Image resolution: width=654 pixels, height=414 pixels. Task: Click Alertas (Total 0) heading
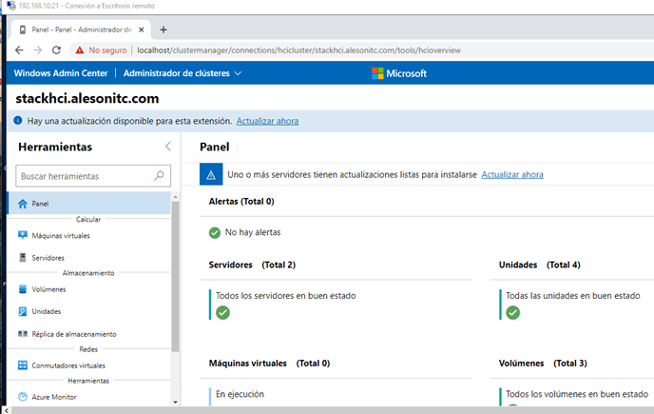(x=241, y=202)
